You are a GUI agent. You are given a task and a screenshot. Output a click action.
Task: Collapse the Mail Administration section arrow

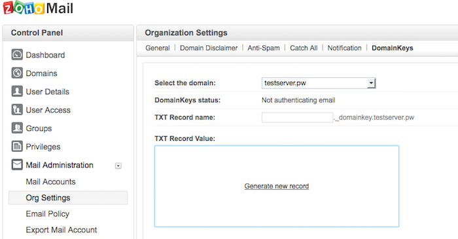(118, 166)
